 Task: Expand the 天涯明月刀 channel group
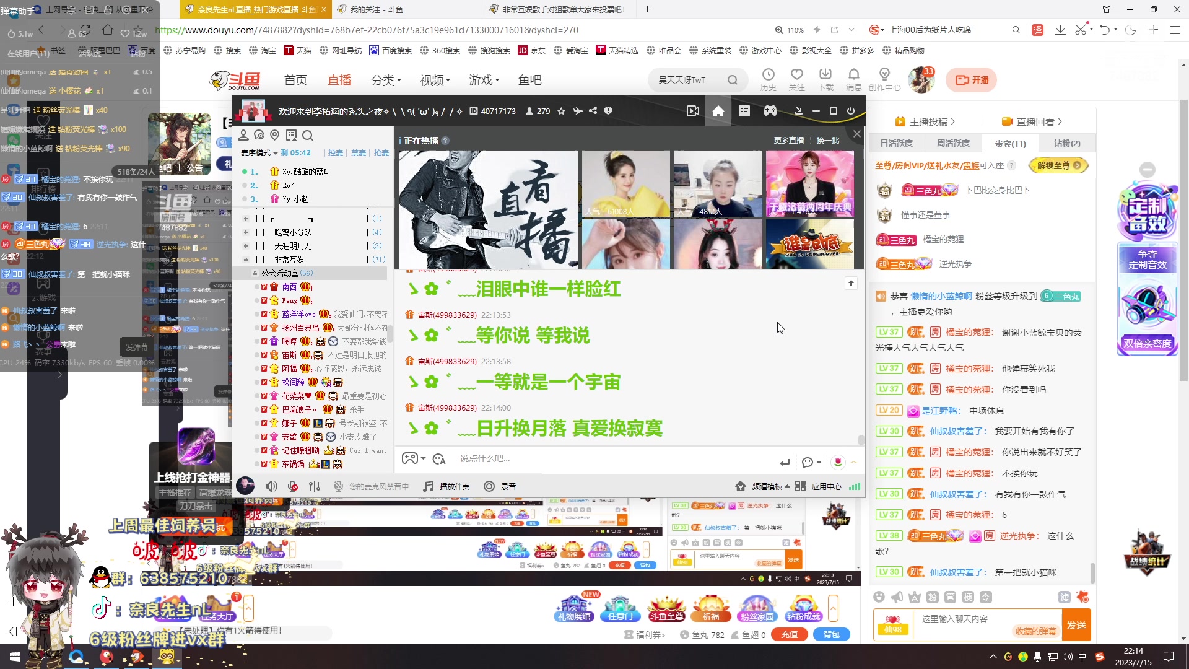click(246, 246)
